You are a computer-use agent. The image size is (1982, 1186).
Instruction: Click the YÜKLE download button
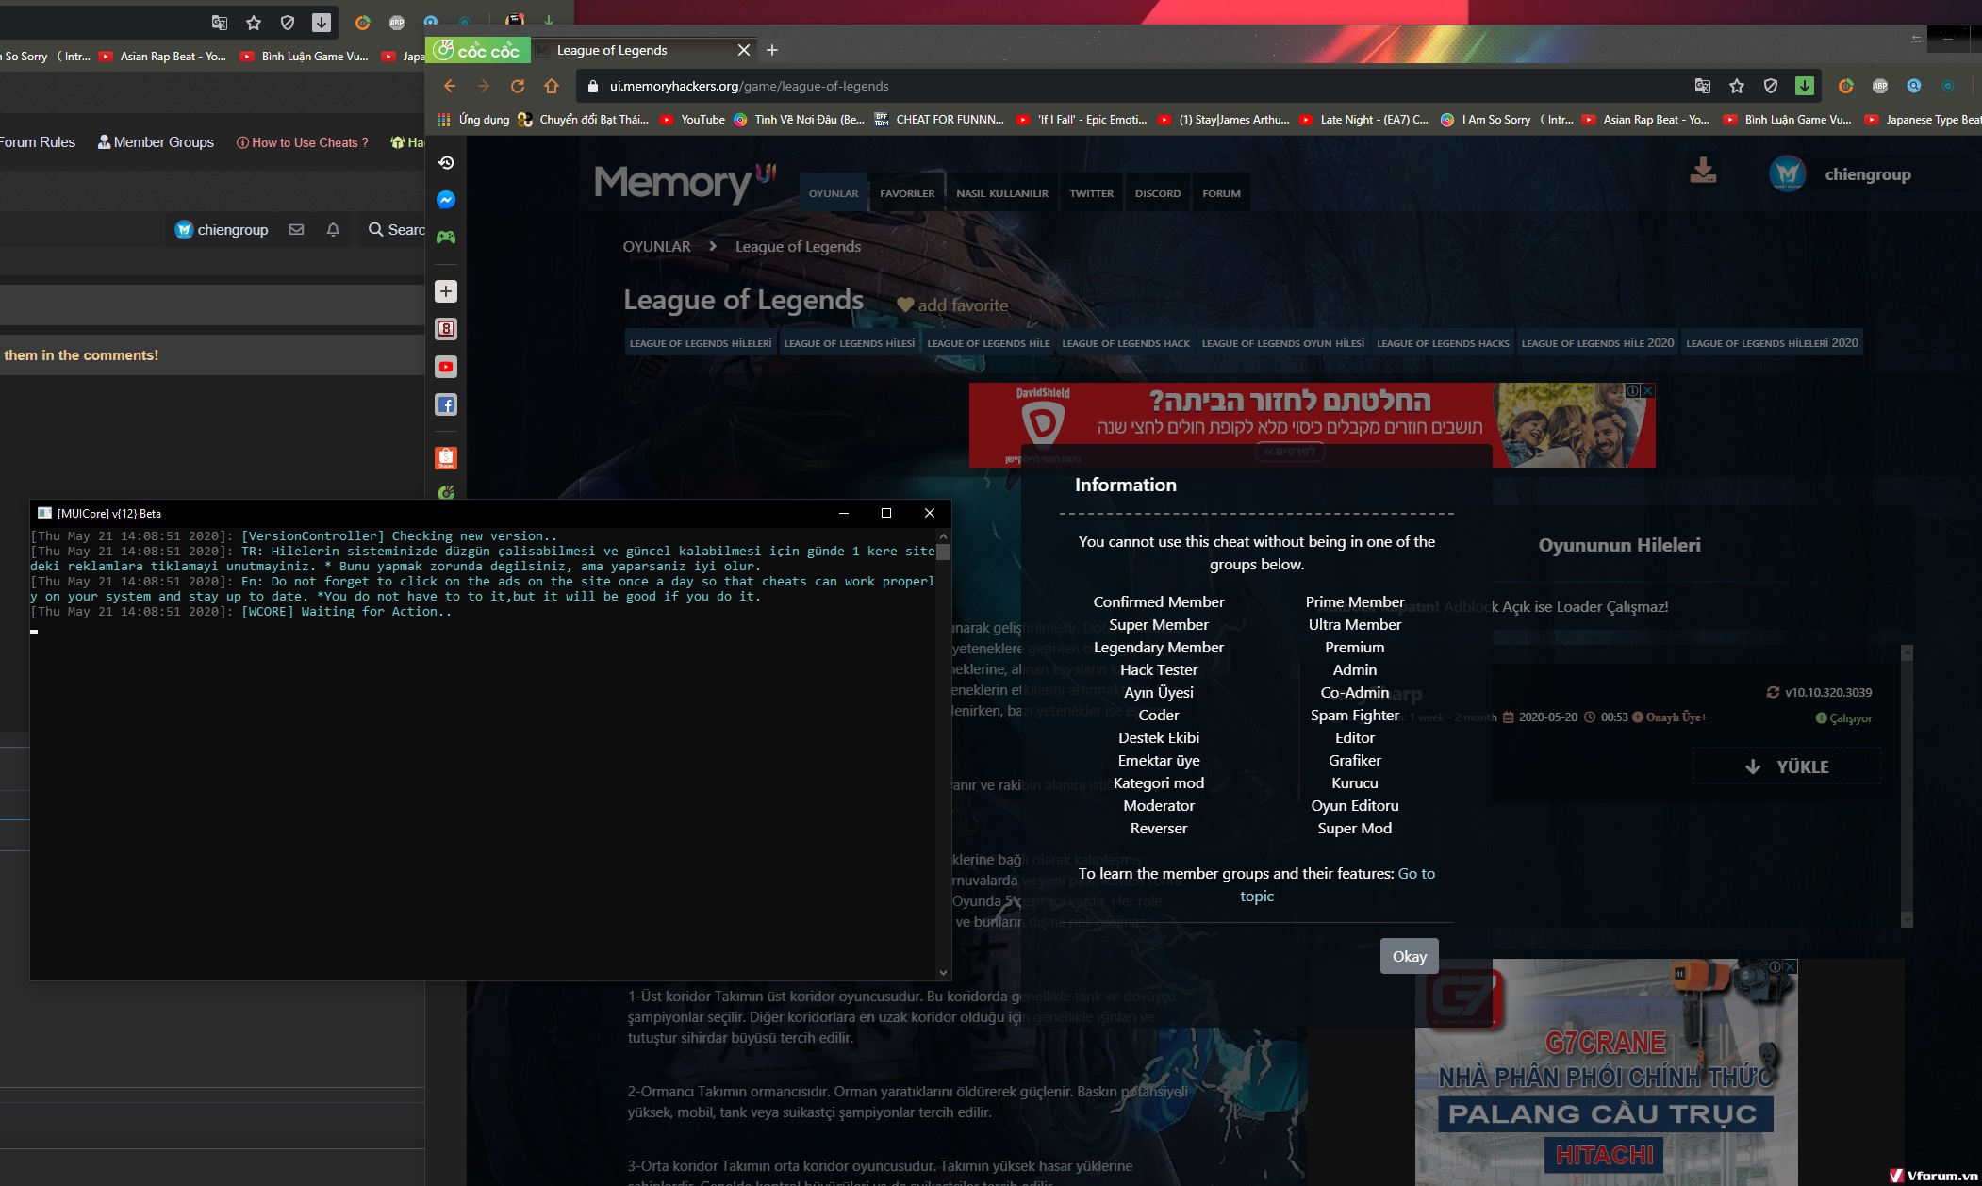pos(1787,766)
